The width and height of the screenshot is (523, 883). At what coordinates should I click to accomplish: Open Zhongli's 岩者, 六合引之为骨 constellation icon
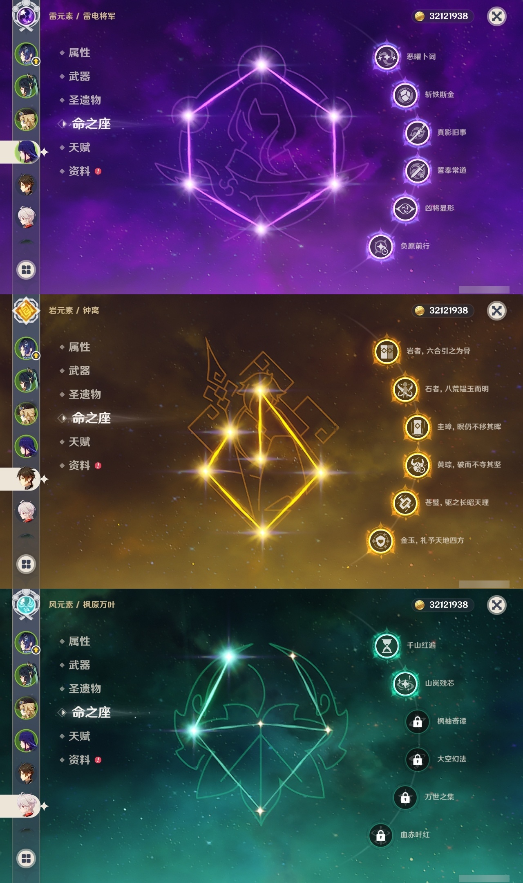tap(387, 351)
